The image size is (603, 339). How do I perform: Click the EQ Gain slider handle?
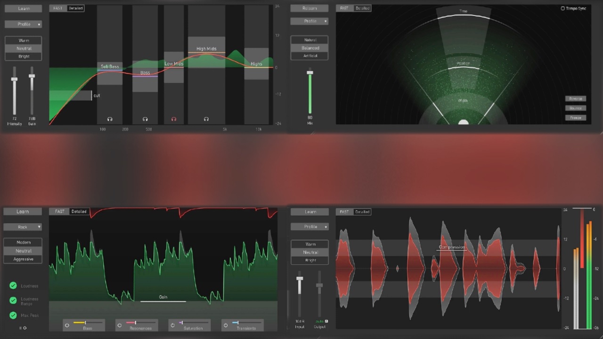point(32,75)
